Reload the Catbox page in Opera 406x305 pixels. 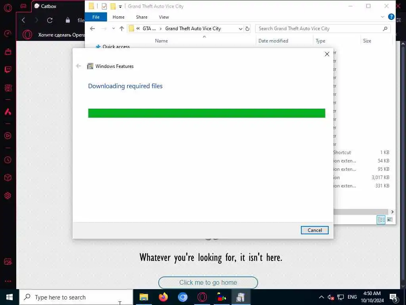(50, 20)
